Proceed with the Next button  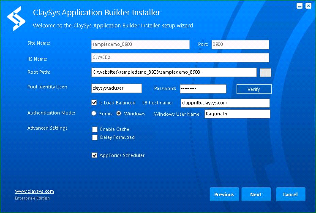[256, 194]
